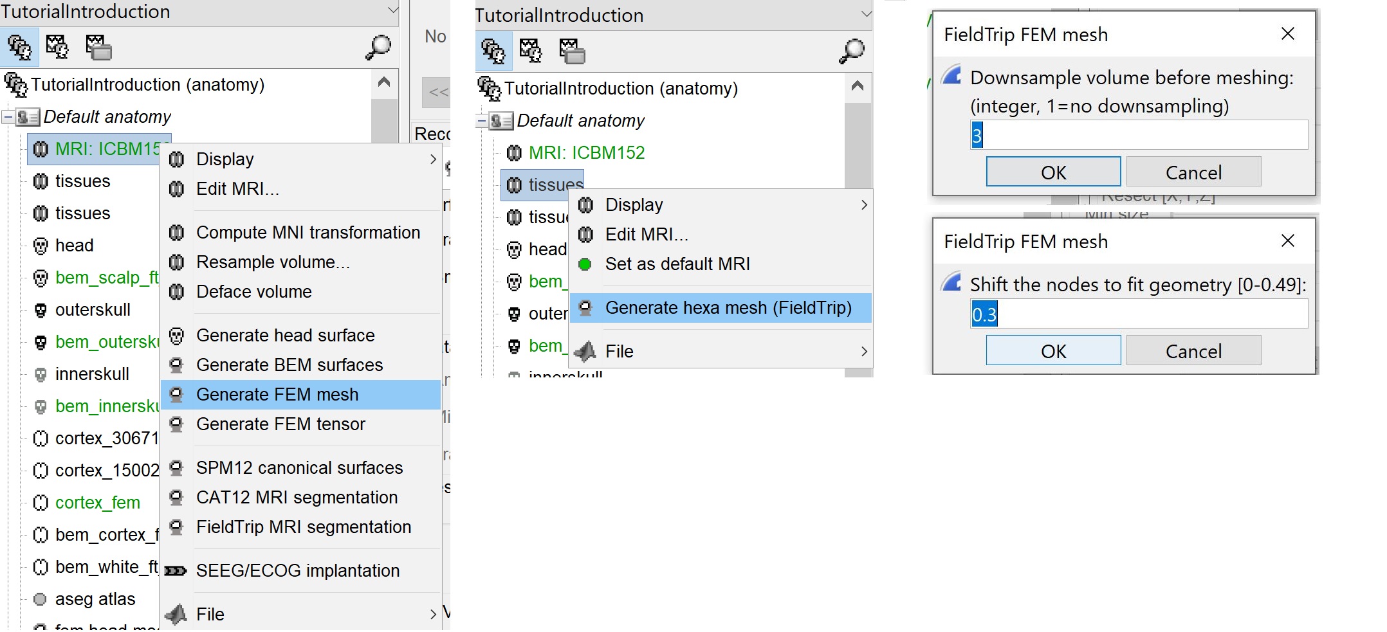Screen dimensions: 1387x632
Task: Click the icon next to Generate hexa mesh (FieldTrip)
Action: [x=585, y=308]
